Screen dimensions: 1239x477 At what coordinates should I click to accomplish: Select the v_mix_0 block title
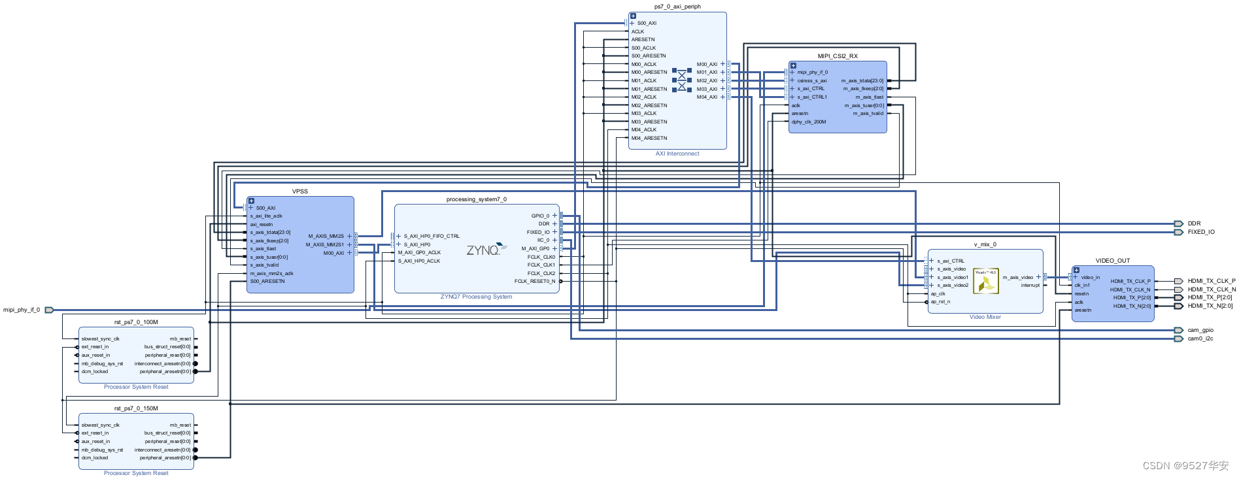[985, 244]
